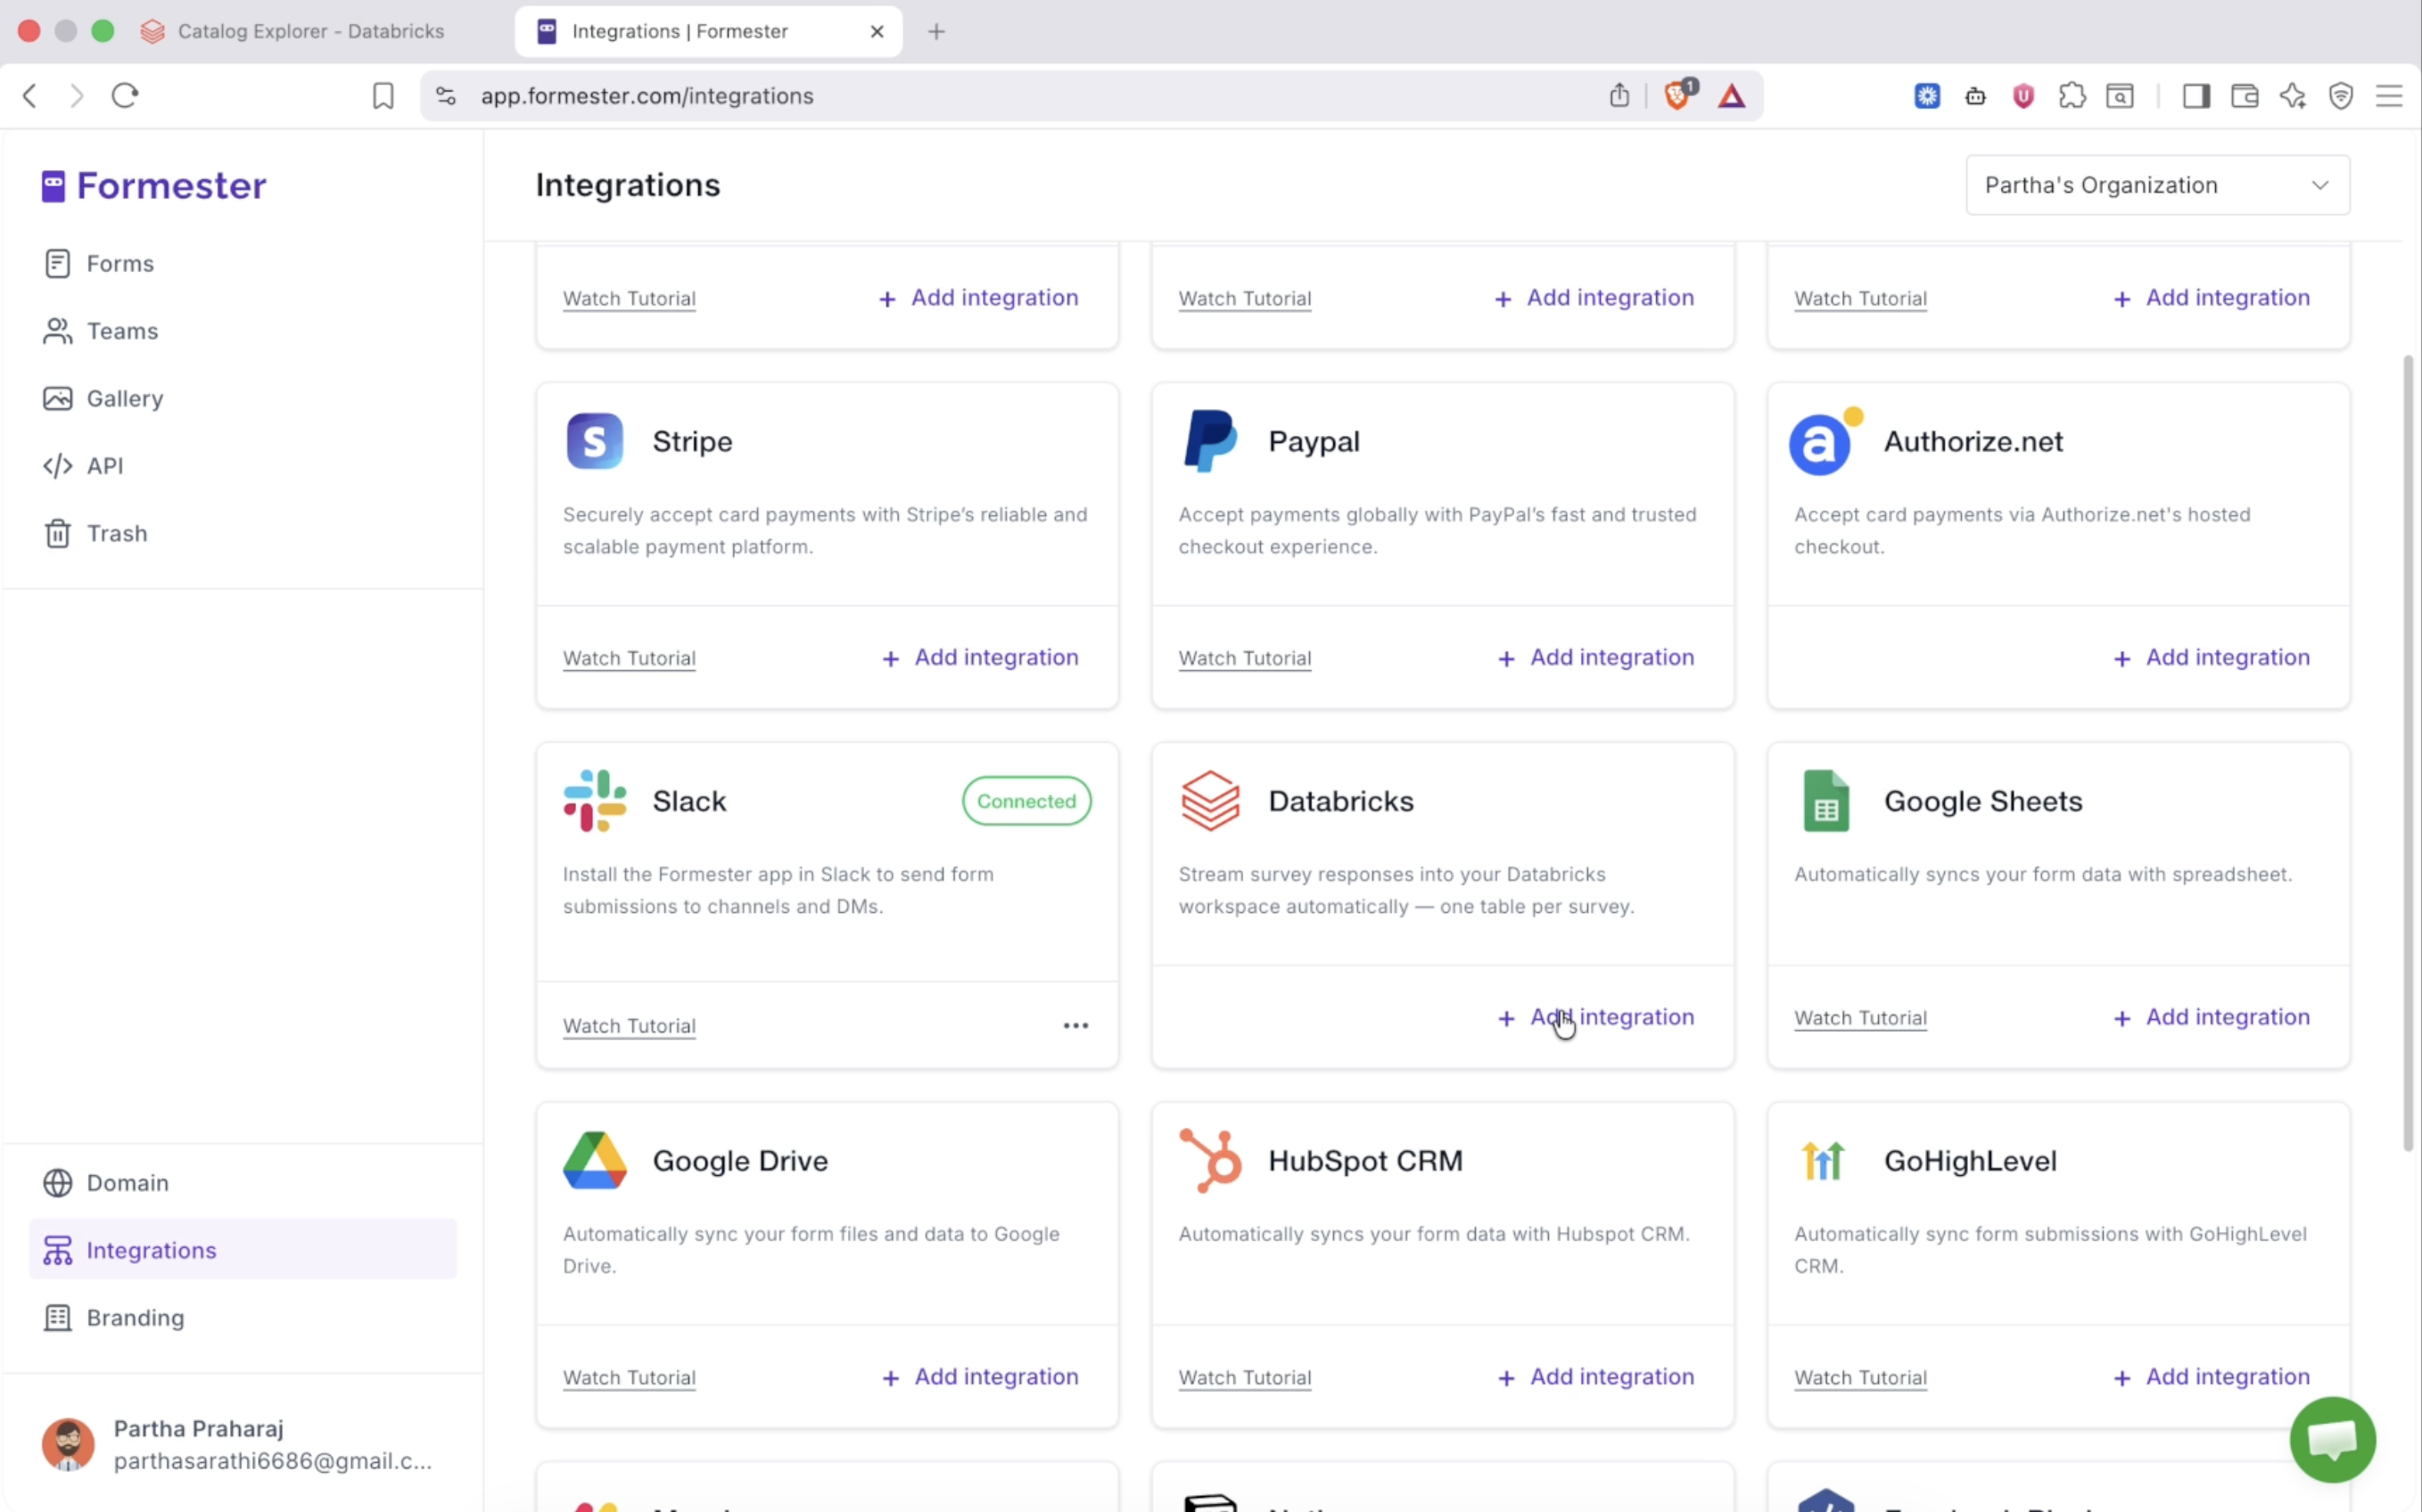This screenshot has height=1512, width=2422.
Task: Click the Slack Connected status badge
Action: (1026, 801)
